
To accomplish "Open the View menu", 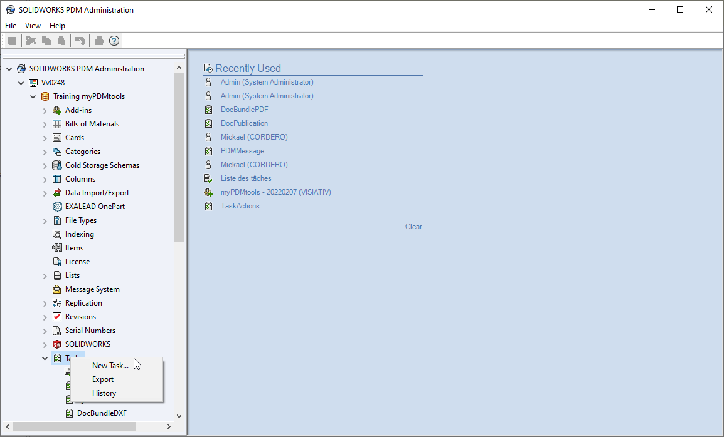I will (x=33, y=26).
